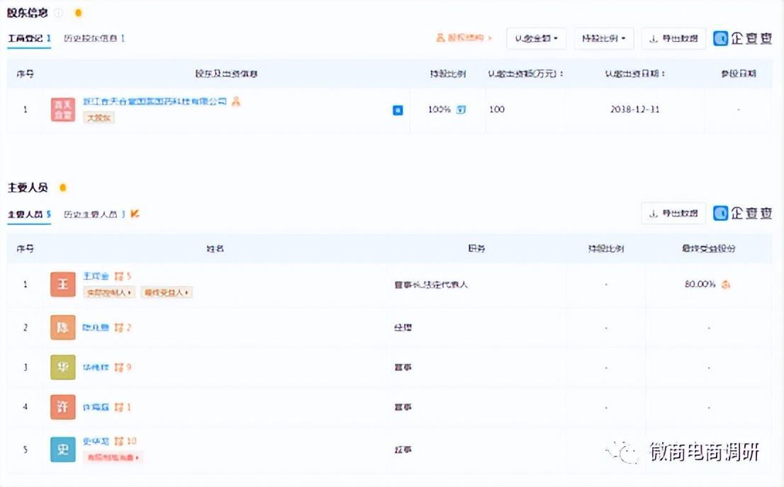Open the 认缴金额 dropdown
Image resolution: width=784 pixels, height=487 pixels.
click(x=536, y=38)
